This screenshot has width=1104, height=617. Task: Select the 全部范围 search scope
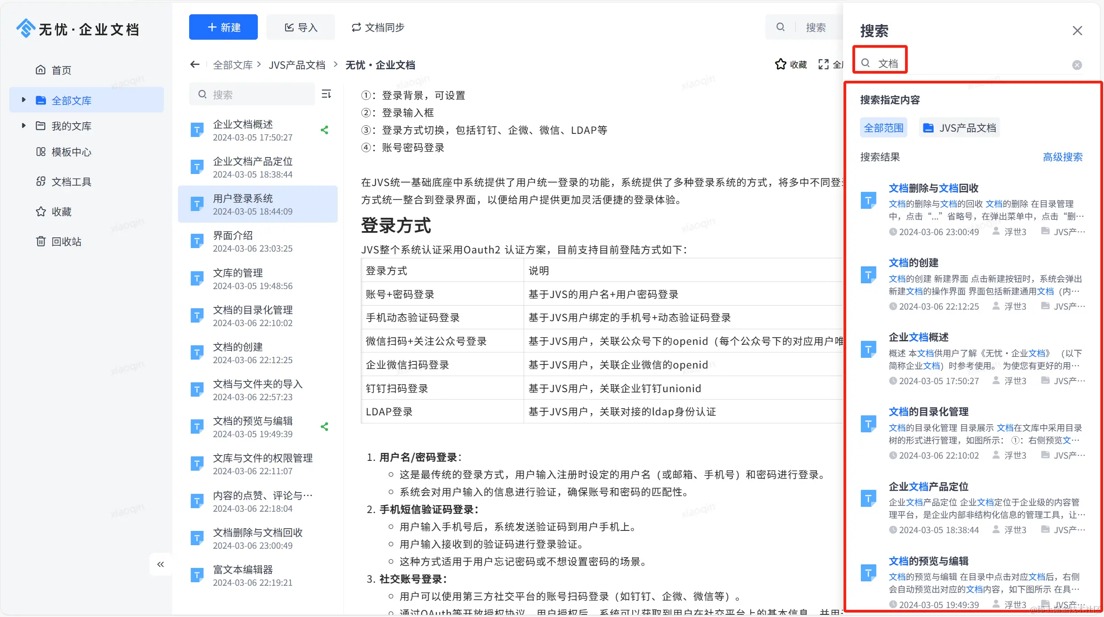tap(883, 128)
